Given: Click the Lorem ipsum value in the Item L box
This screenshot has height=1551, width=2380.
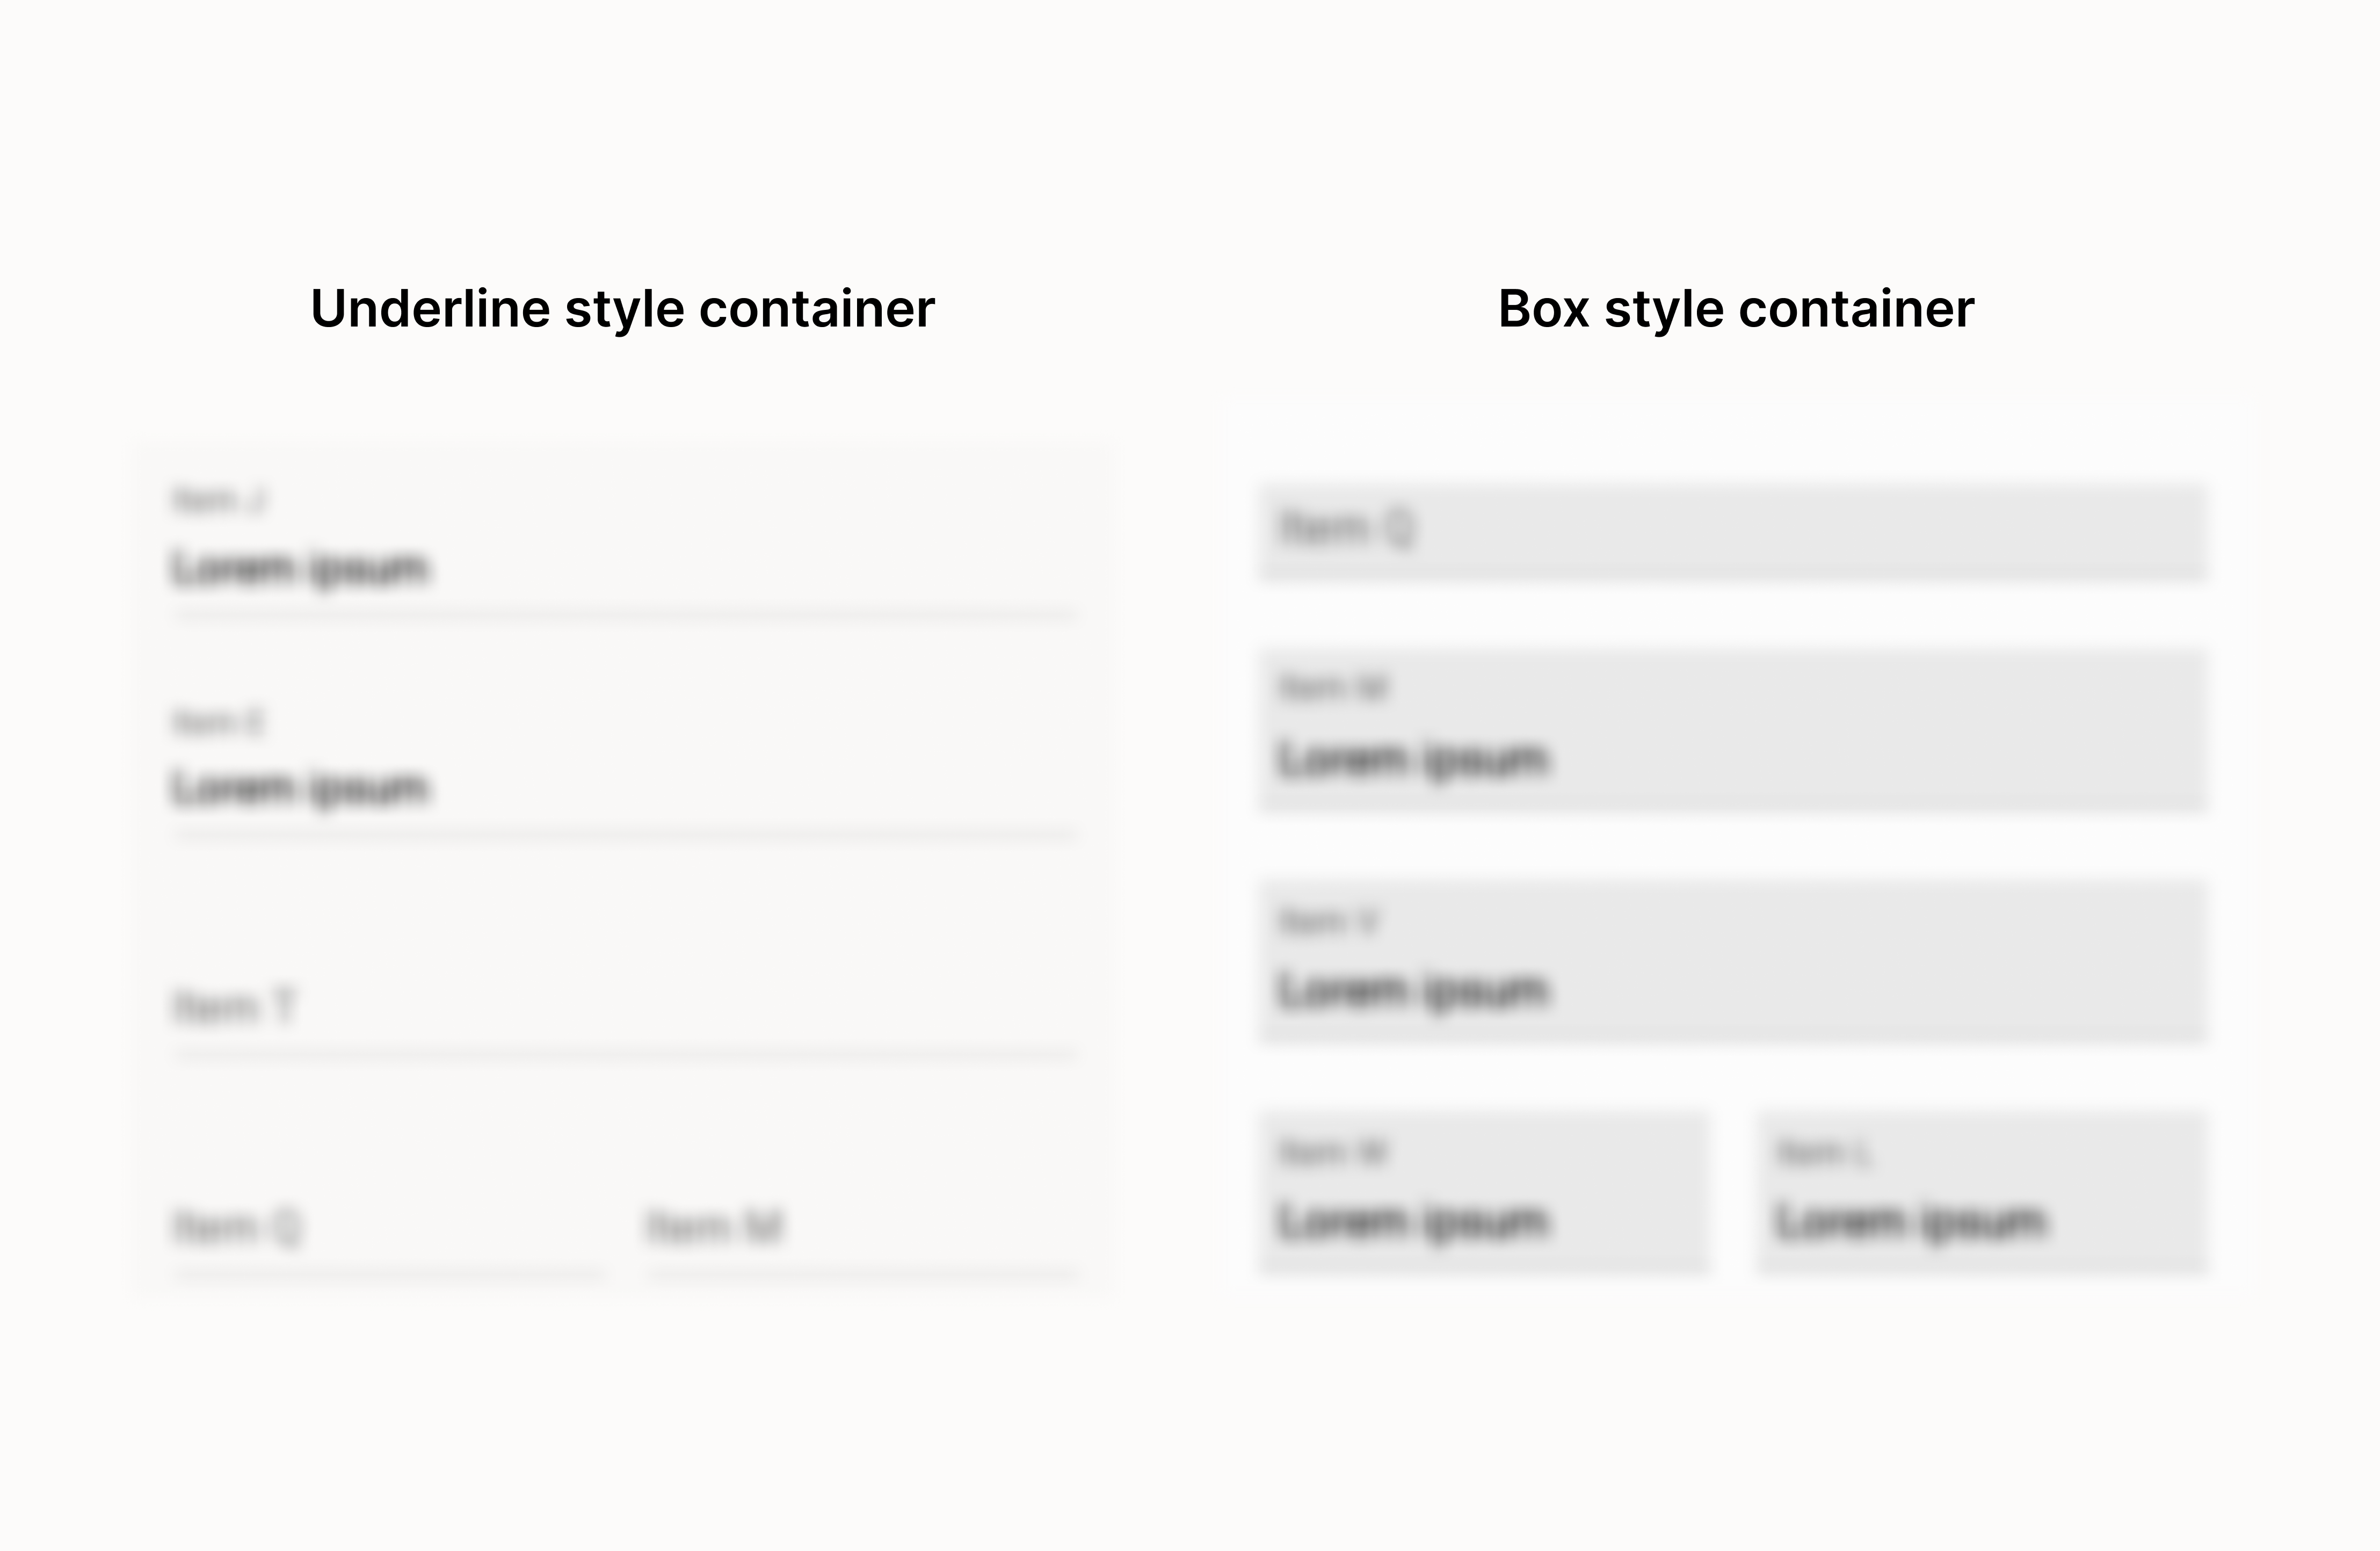Looking at the screenshot, I should [1911, 1221].
